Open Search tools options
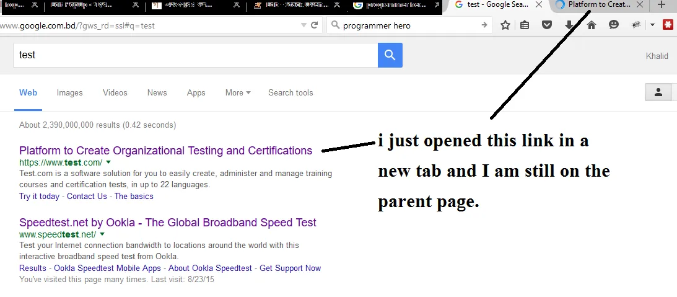677x297 pixels. (x=290, y=92)
